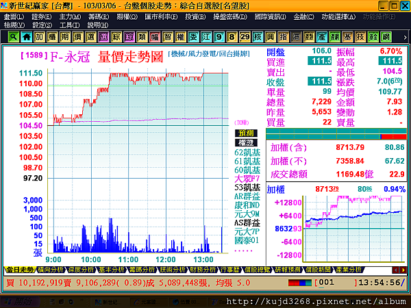
Task: Click the 權 warrants toolbar icon
Action: pyautogui.click(x=180, y=37)
